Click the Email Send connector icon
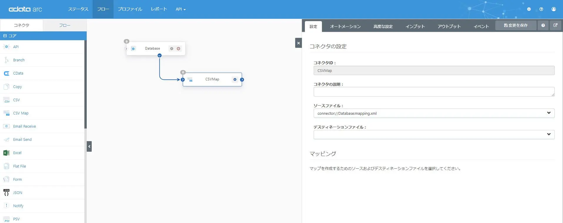 click(6, 139)
